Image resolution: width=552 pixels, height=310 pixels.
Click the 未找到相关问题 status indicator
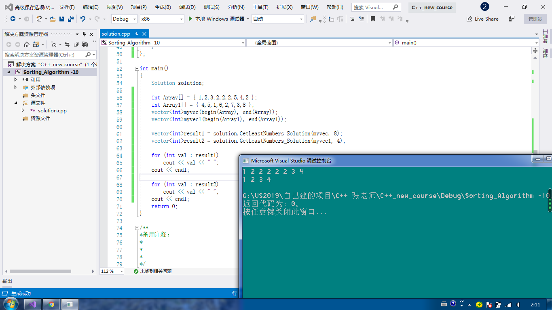[x=153, y=271]
